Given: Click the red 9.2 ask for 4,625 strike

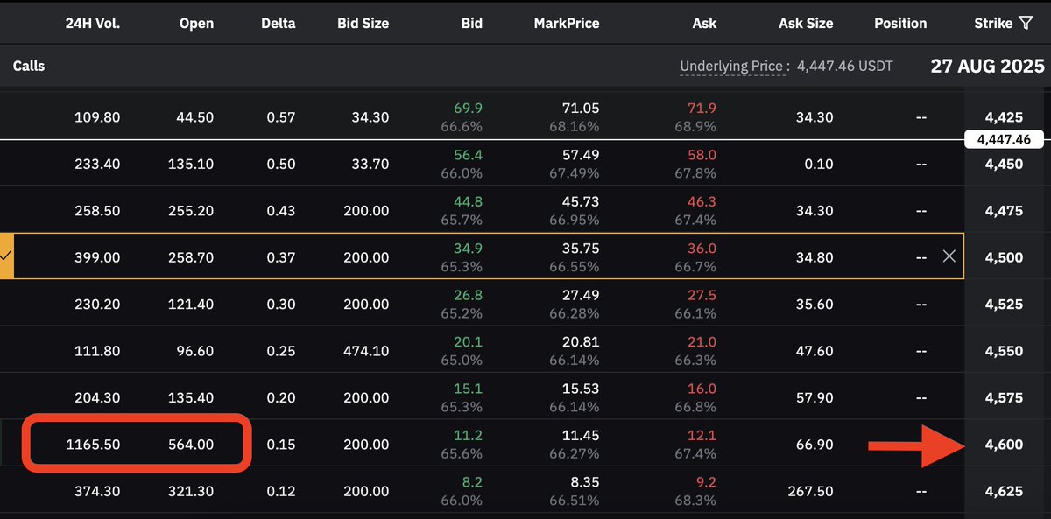Looking at the screenshot, I should [706, 483].
